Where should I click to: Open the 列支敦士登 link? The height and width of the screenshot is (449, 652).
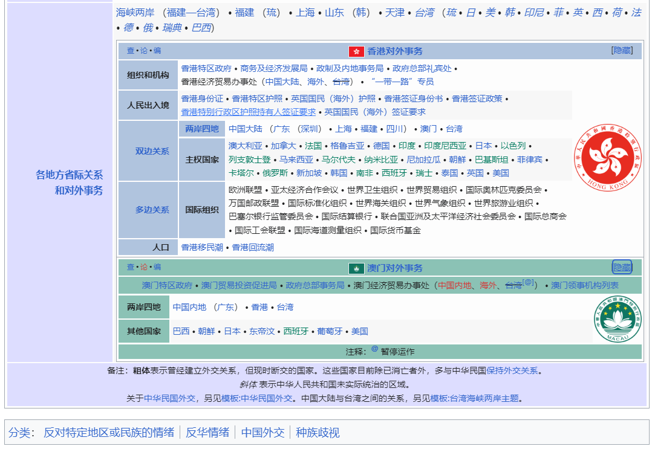pos(249,160)
